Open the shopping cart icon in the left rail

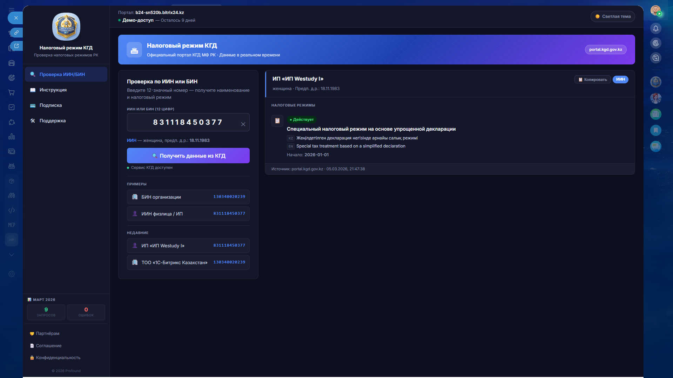[12, 92]
